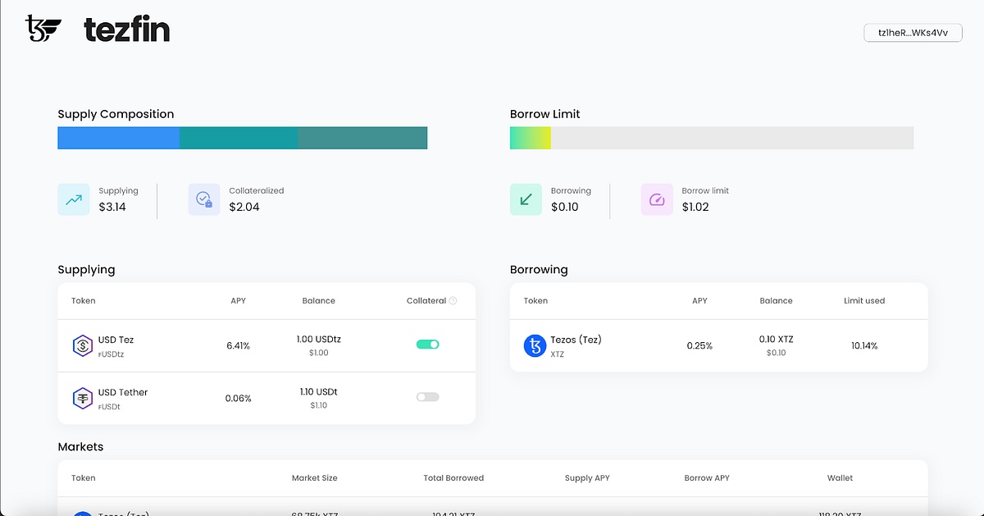Open USD Tether 1.10 USDt balance
The height and width of the screenshot is (516, 984).
tap(318, 398)
